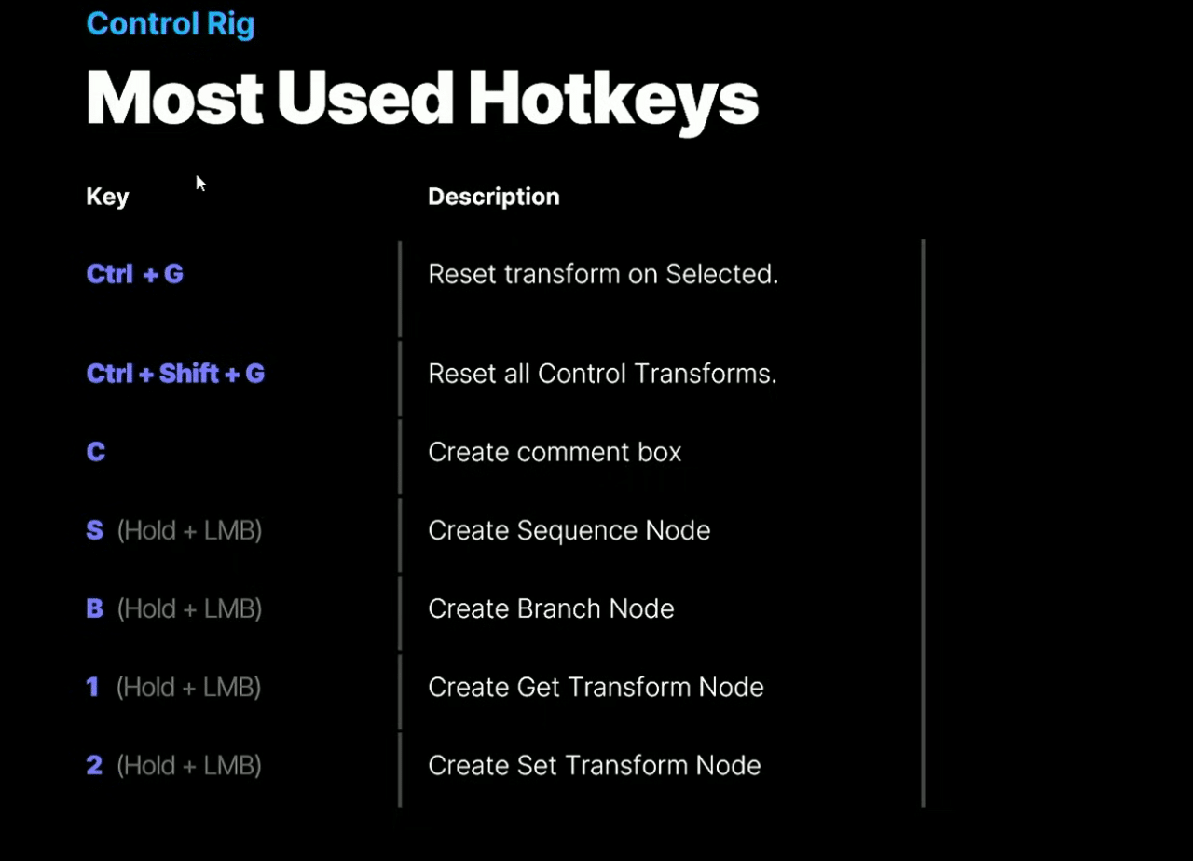Click the 2 hotkey number
Viewport: 1193px width, 861px height.
[93, 765]
